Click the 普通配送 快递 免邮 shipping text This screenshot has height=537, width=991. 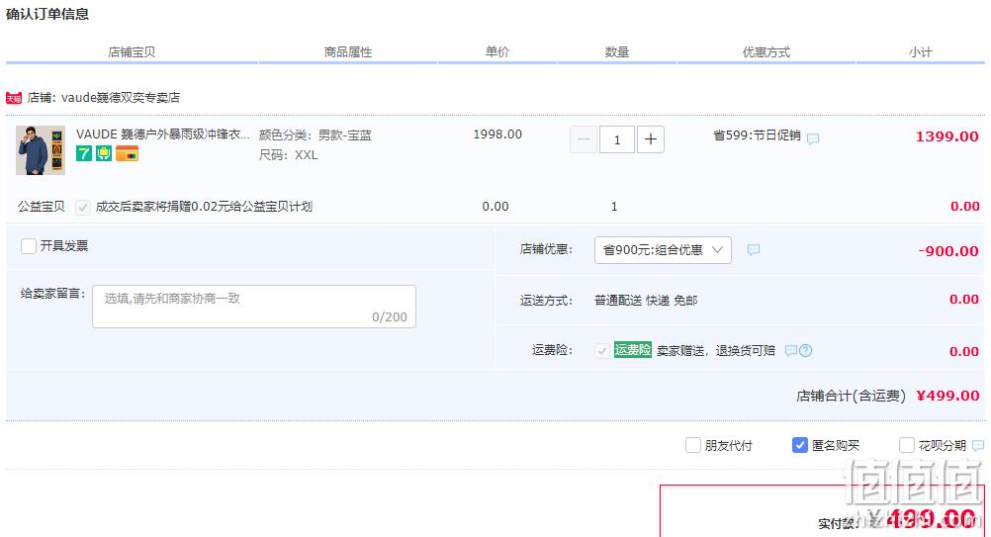[x=646, y=300]
